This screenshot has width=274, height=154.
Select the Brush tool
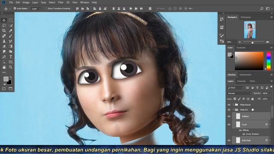click(11, 36)
